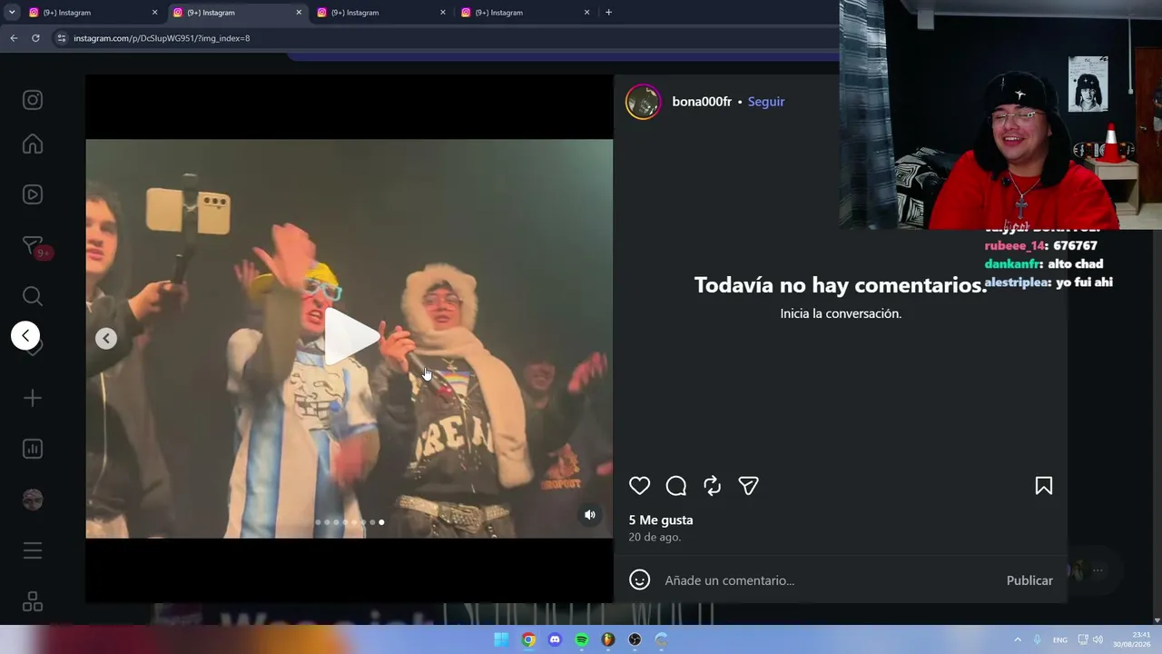Image resolution: width=1162 pixels, height=654 pixels.
Task: Open Discord from the taskbar
Action: 555,639
